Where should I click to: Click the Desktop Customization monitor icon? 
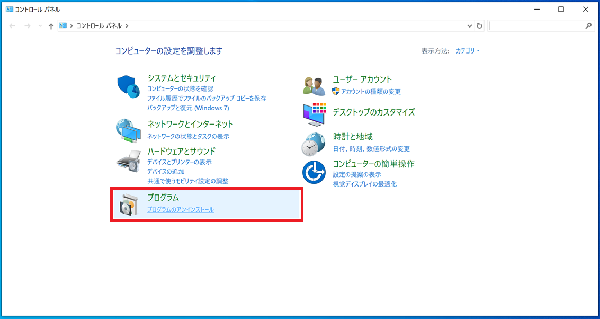click(314, 114)
